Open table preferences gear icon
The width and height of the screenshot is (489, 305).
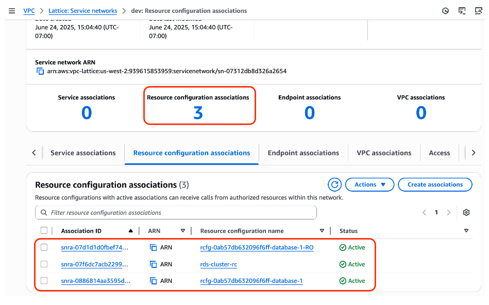click(466, 212)
